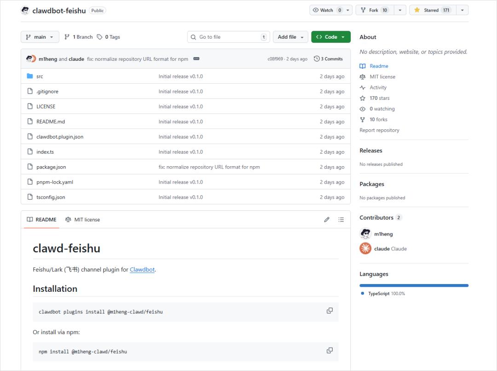497x371 pixels.
Task: Expand the Fork options arrow
Action: tap(399, 10)
